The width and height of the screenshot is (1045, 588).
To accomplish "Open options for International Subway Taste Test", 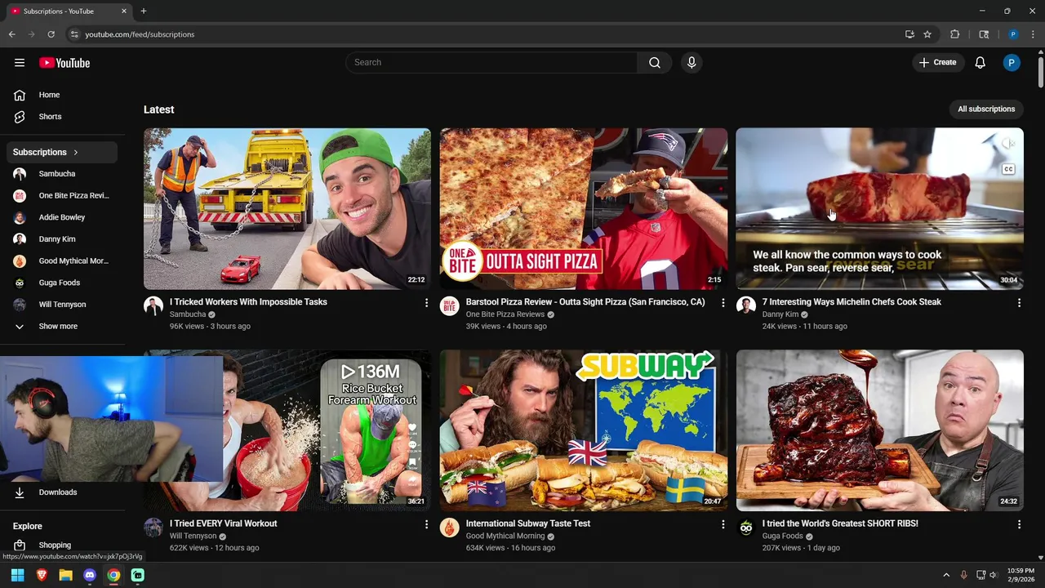I will pos(723,524).
